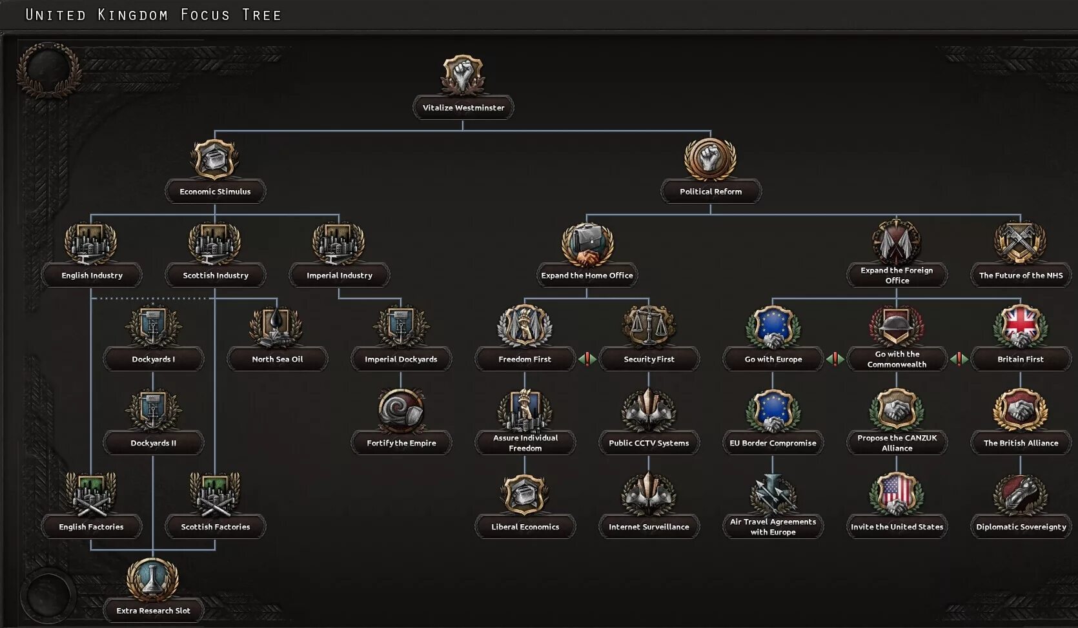The image size is (1078, 628).
Task: Click the North Sea Oil label
Action: click(x=277, y=359)
